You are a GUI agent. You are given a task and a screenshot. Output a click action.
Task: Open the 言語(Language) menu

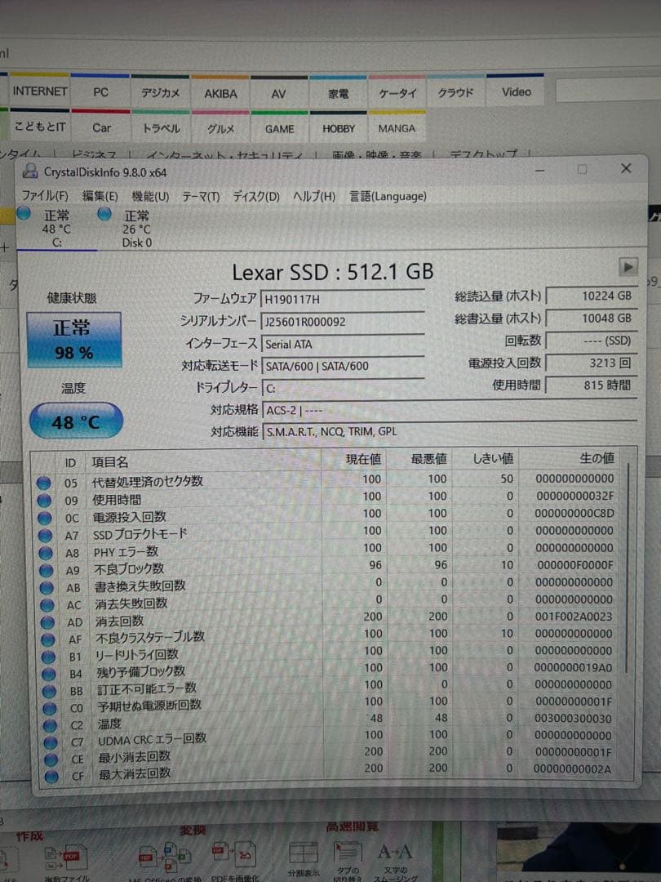[388, 196]
